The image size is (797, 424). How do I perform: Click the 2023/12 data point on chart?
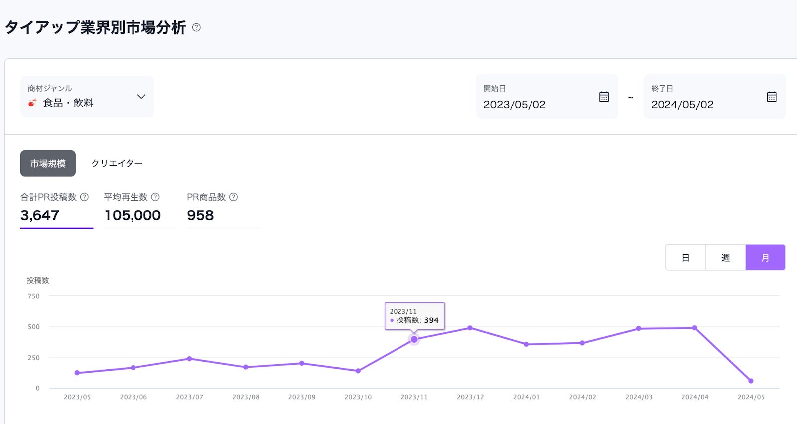tap(470, 328)
